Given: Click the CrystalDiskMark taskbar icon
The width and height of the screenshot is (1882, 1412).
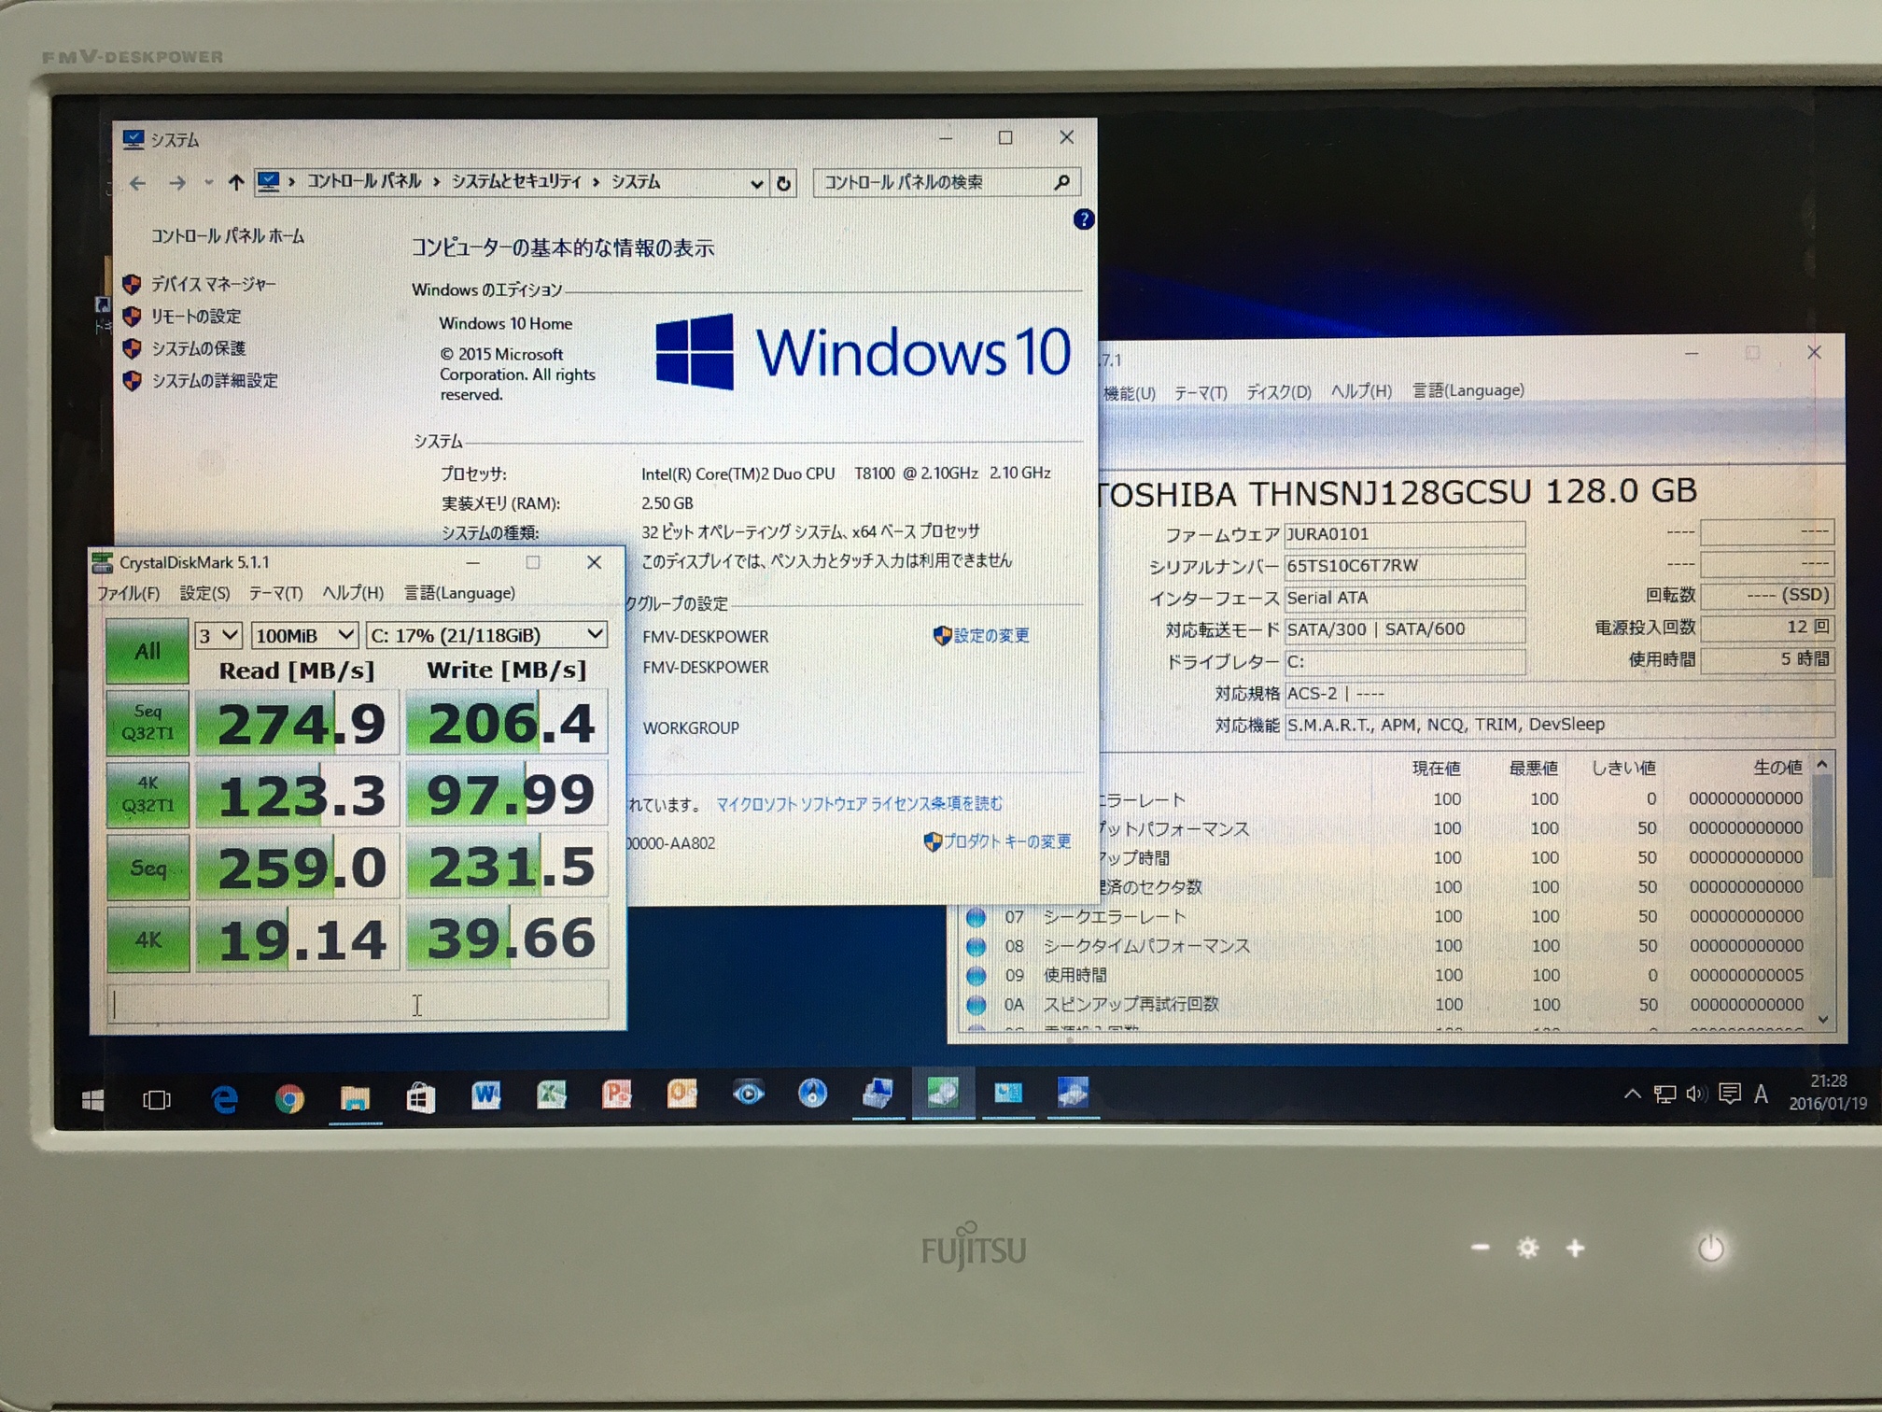Looking at the screenshot, I should 942,1092.
